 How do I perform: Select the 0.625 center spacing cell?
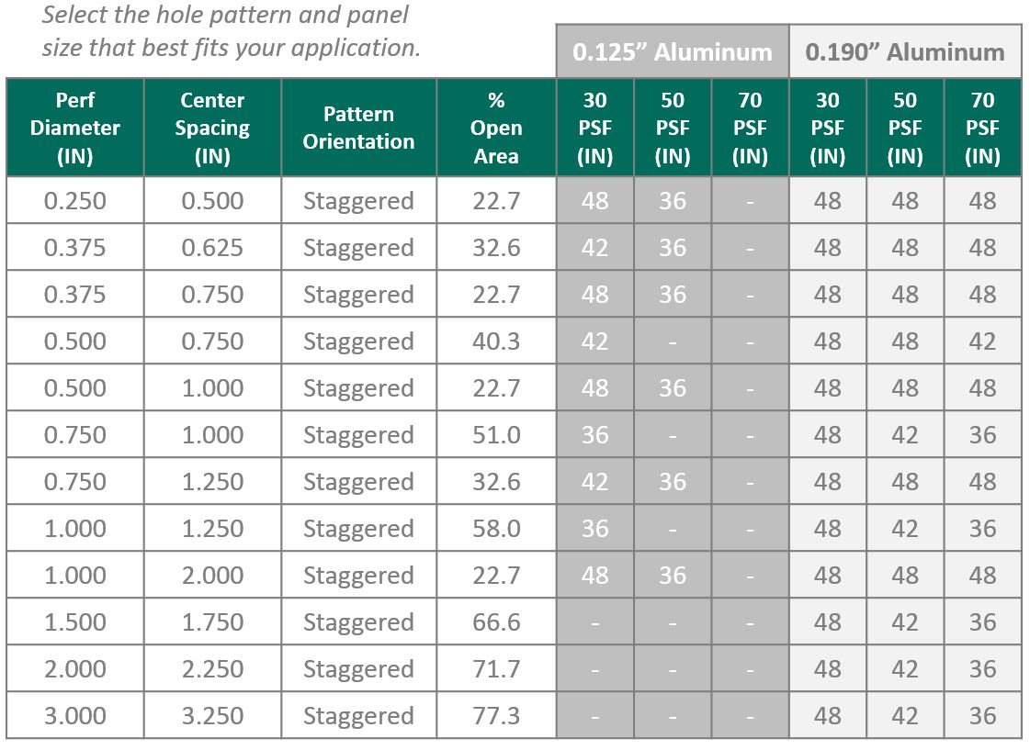[212, 247]
